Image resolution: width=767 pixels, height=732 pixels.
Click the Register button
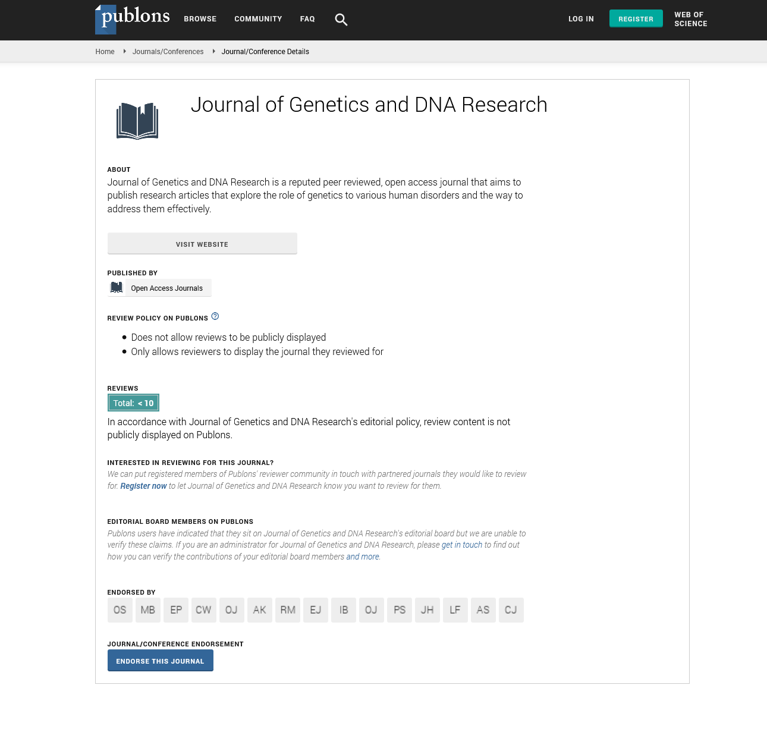(636, 19)
